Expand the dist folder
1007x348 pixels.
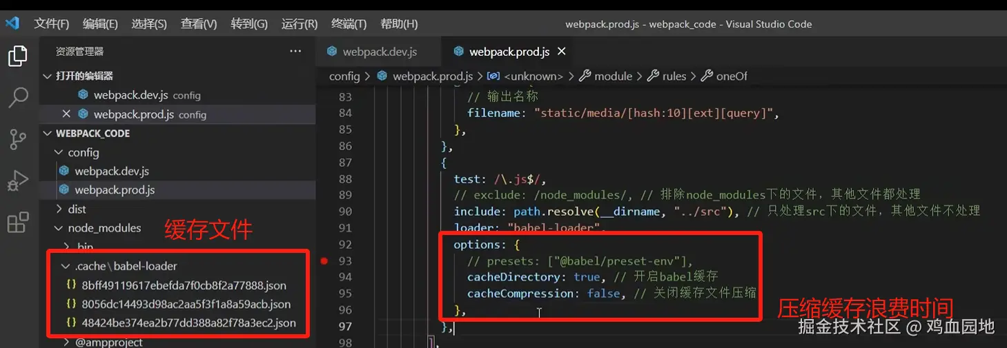coord(59,209)
